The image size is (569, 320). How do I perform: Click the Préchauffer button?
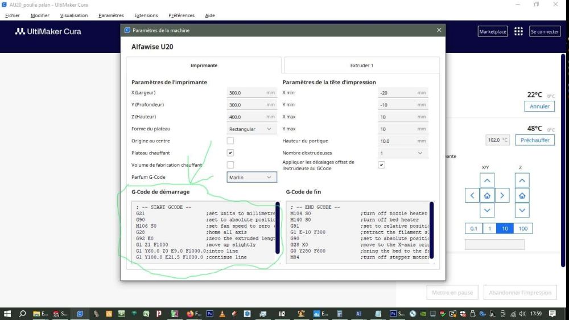535,140
